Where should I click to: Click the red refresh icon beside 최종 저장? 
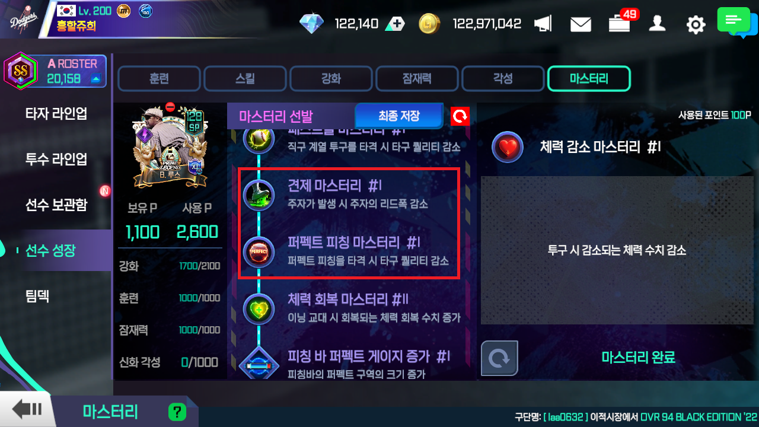pyautogui.click(x=460, y=116)
